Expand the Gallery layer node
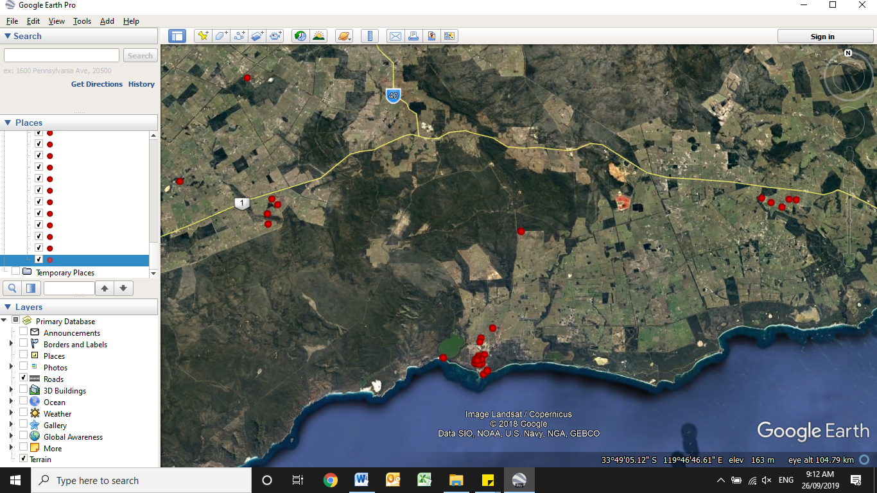 click(11, 425)
